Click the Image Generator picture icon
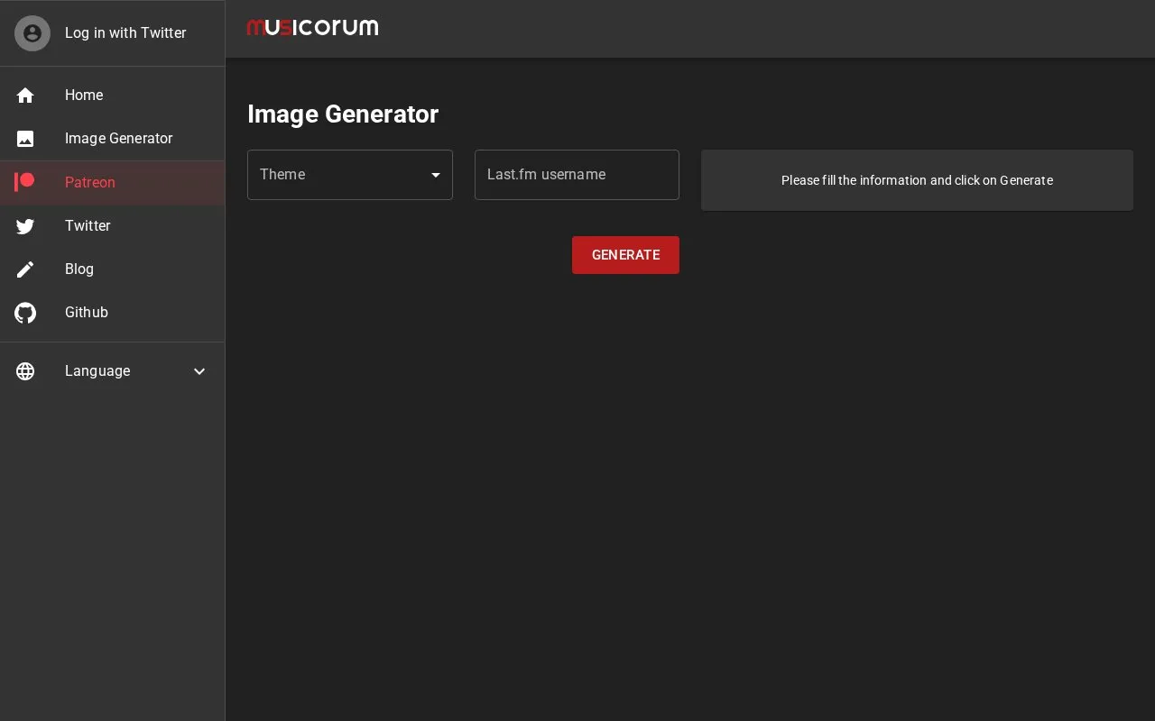This screenshot has height=721, width=1155. tap(25, 139)
